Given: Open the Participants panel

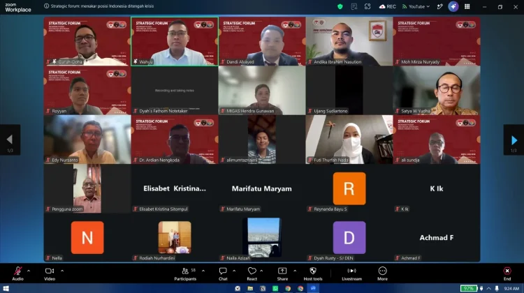Looking at the screenshot, I should 185,274.
